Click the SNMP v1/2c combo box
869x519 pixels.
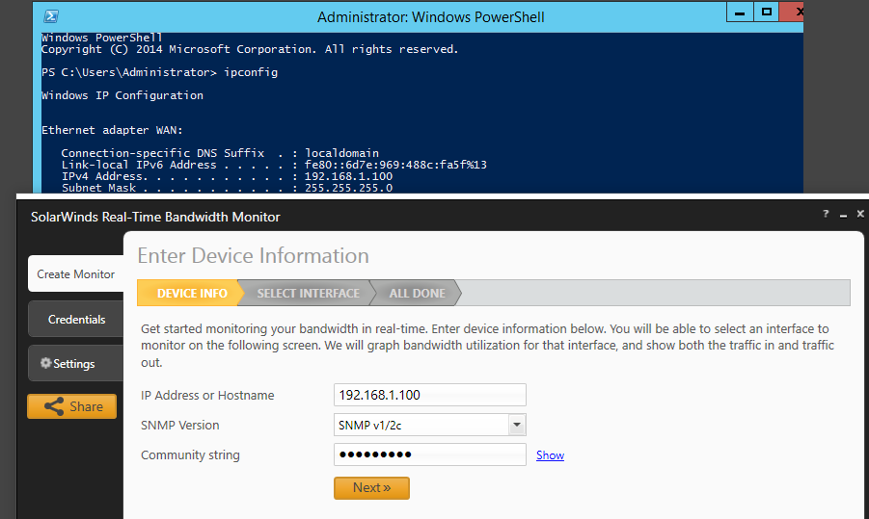[x=429, y=425]
